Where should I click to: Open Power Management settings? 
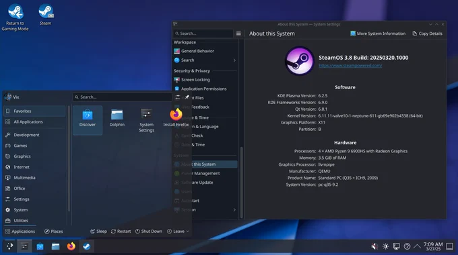pos(205,173)
